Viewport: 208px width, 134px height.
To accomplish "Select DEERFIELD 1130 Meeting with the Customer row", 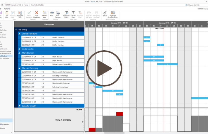I will 53,94.
